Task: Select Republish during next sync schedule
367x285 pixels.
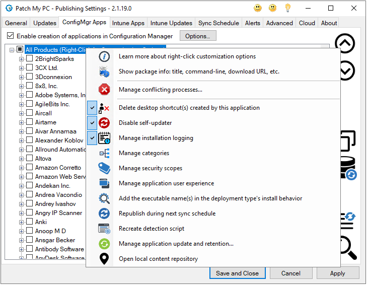Action: click(213, 213)
